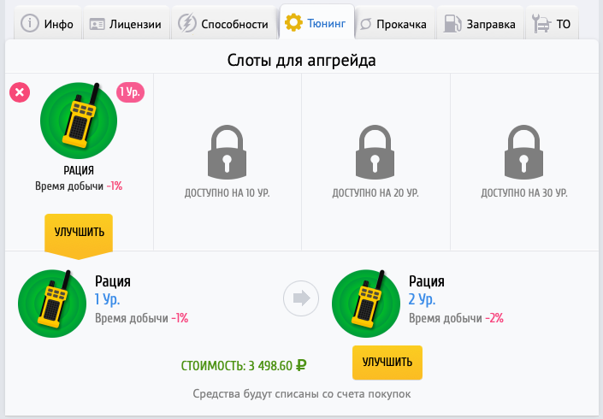Open the Способности tab
The height and width of the screenshot is (419, 603).
tap(223, 24)
